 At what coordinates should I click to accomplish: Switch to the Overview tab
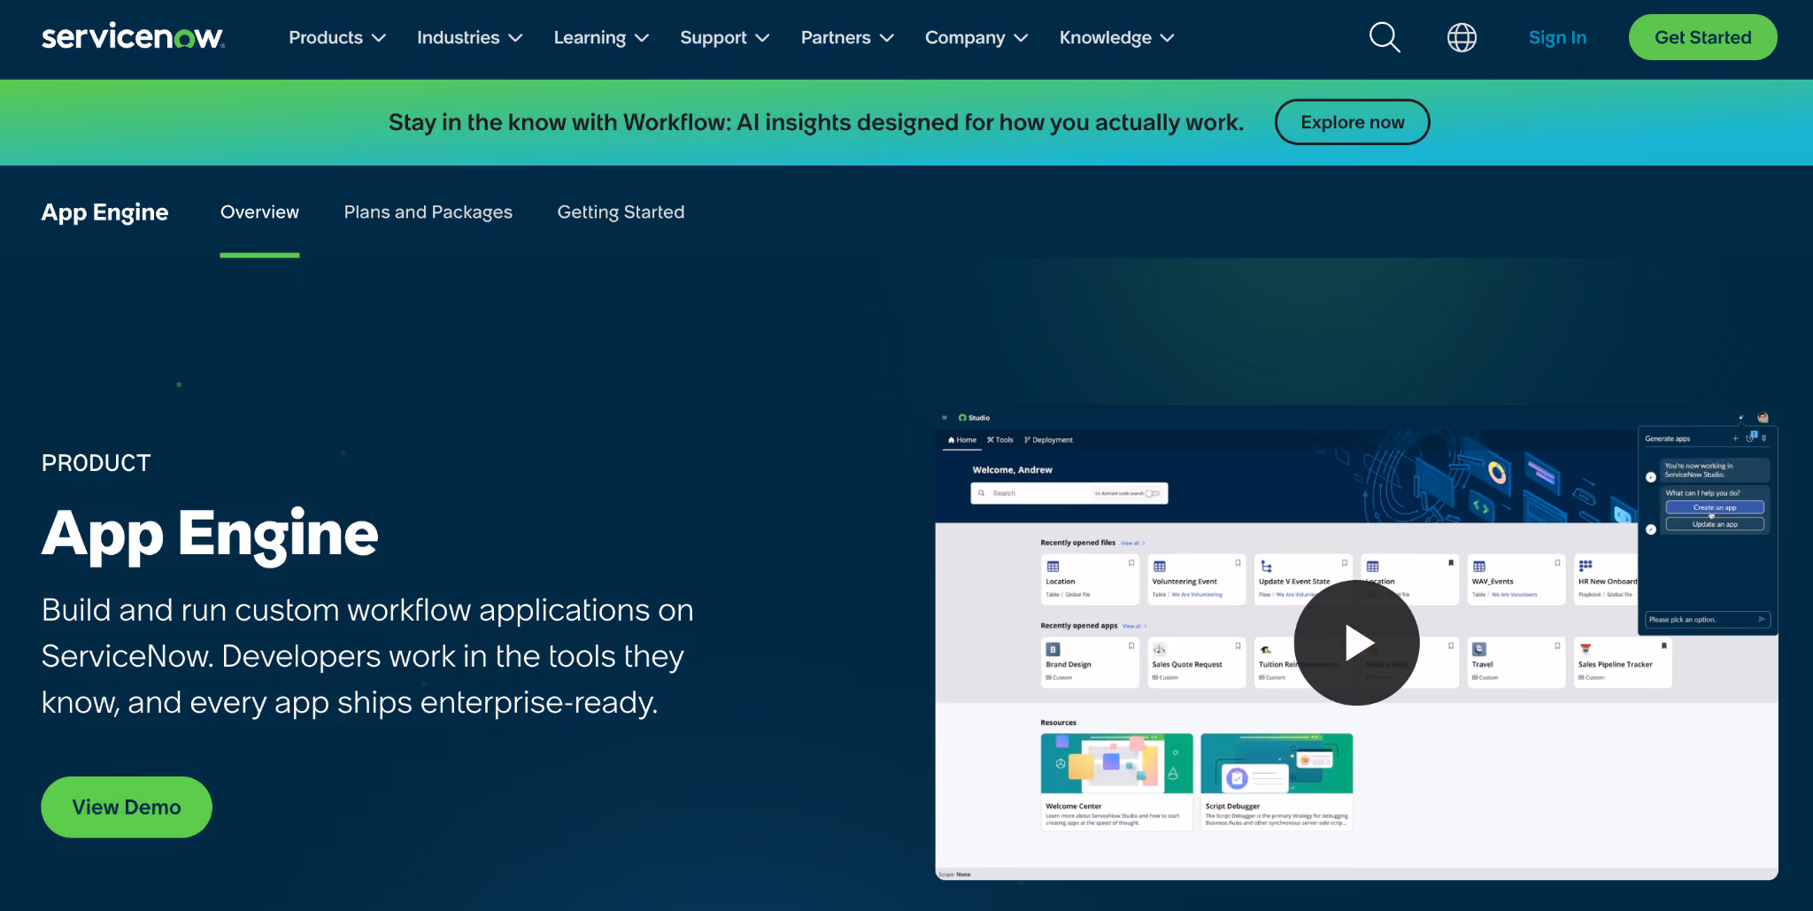point(259,212)
